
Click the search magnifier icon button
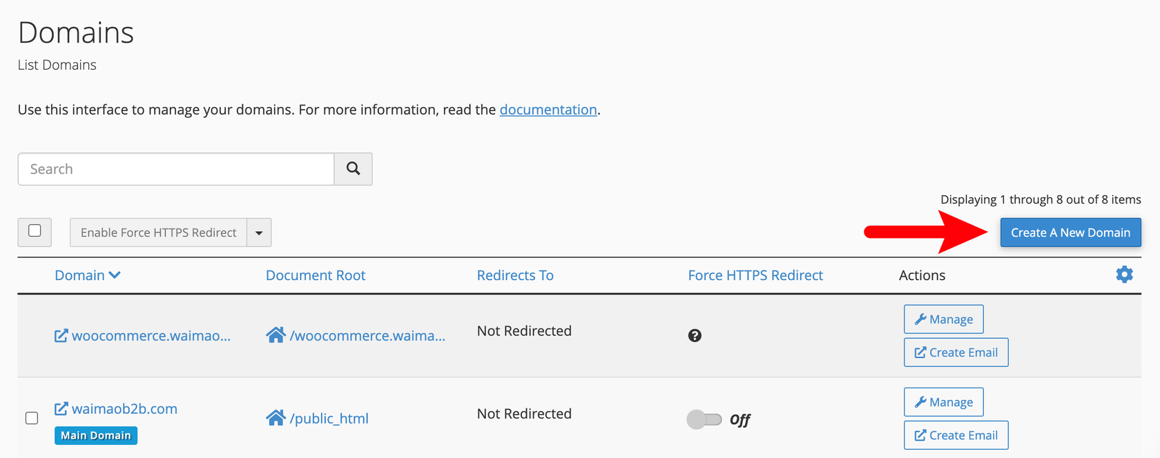(x=353, y=169)
